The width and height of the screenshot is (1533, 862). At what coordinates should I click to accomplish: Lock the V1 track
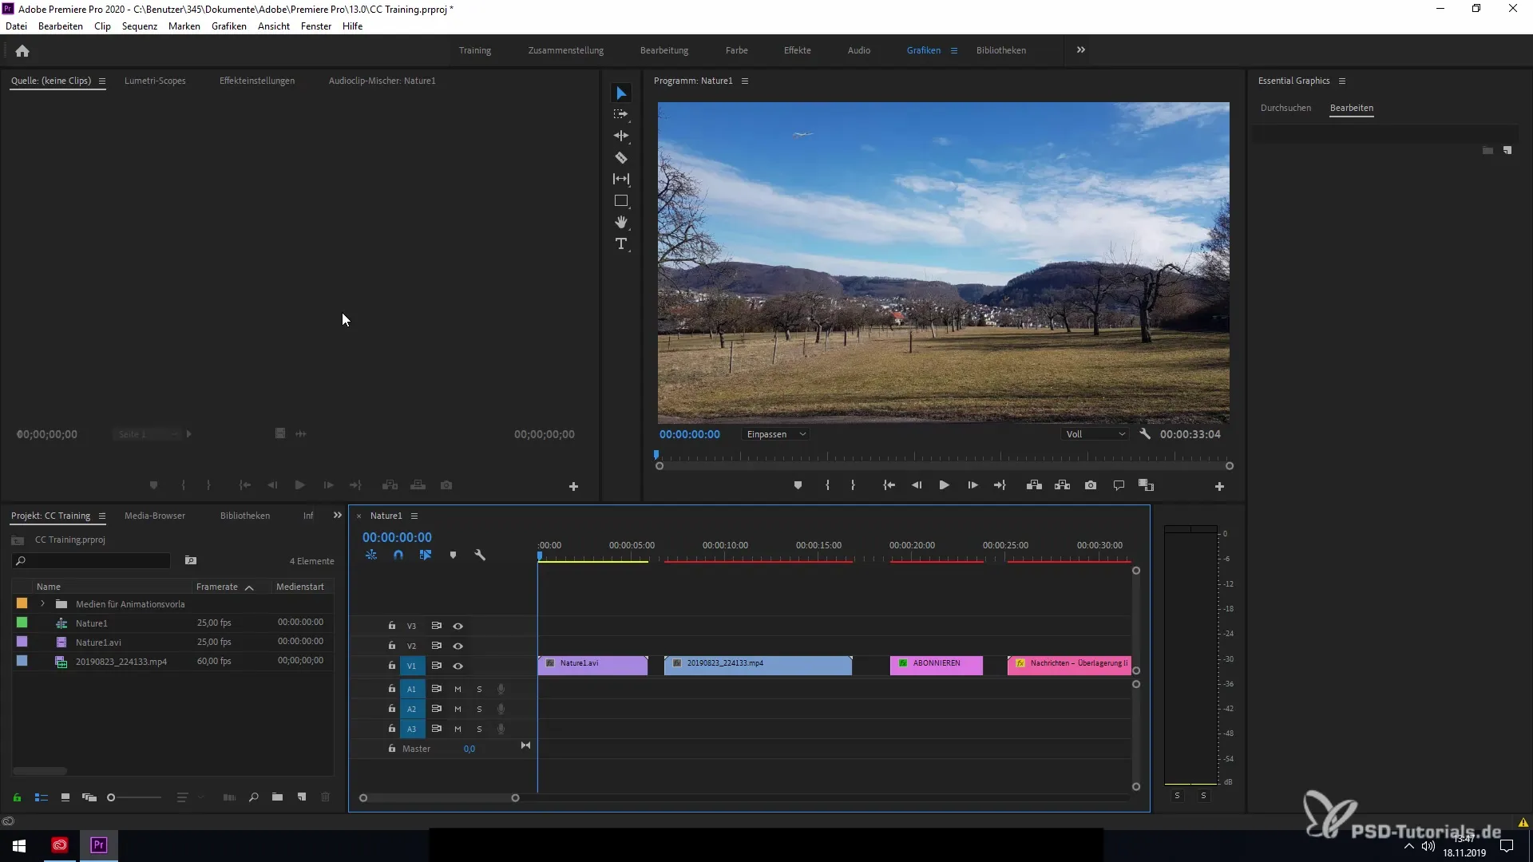point(392,665)
